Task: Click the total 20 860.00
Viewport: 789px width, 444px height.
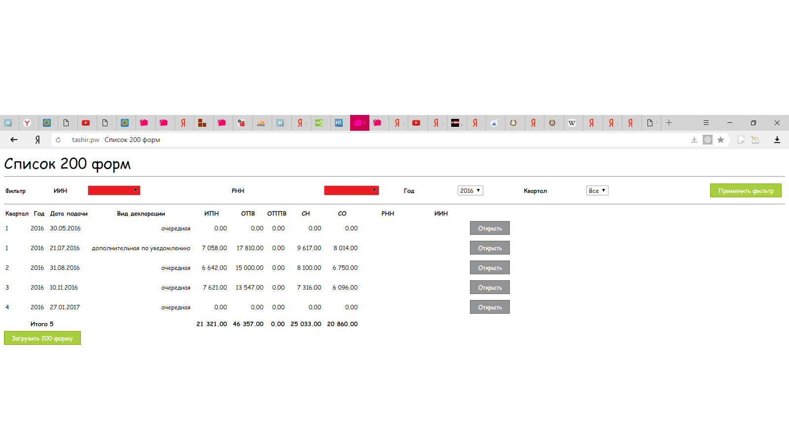Action: point(342,324)
